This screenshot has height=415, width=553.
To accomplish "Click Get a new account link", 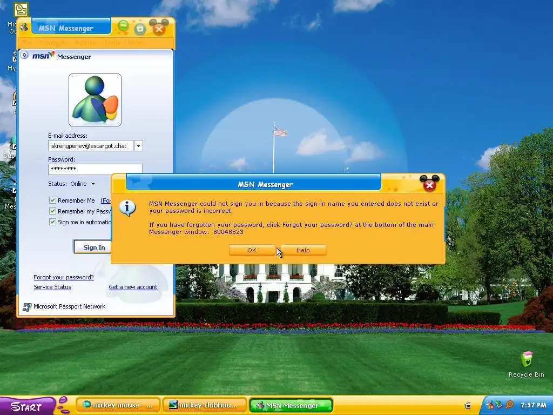I will coord(133,287).
